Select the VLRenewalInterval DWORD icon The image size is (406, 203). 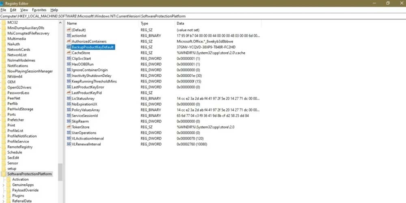(69, 144)
